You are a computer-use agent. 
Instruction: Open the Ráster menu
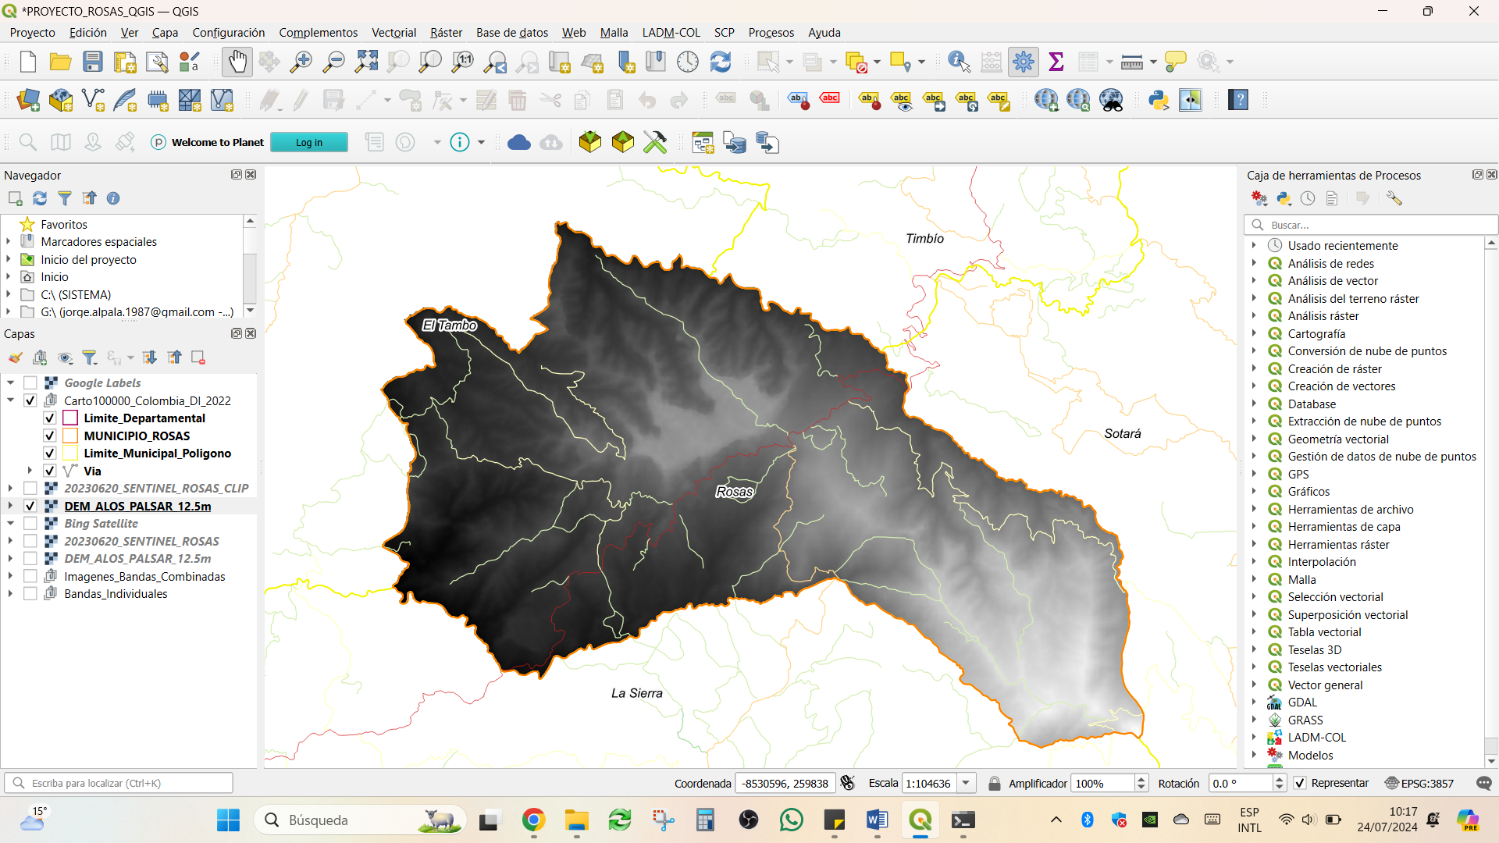446,32
